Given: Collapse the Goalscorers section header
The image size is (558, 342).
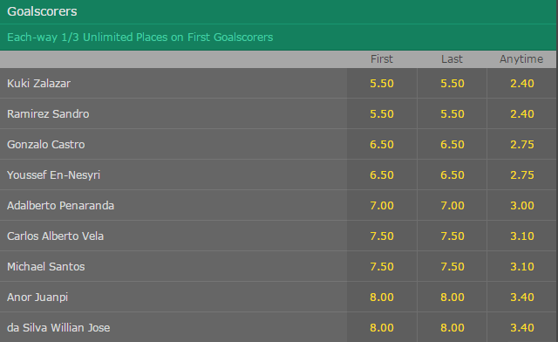Looking at the screenshot, I should pos(278,11).
